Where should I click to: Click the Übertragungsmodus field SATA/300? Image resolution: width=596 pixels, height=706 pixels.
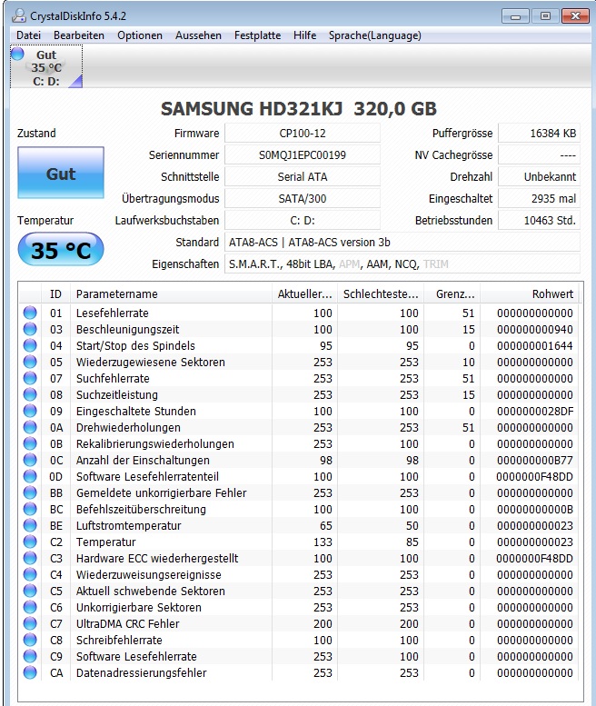click(303, 199)
